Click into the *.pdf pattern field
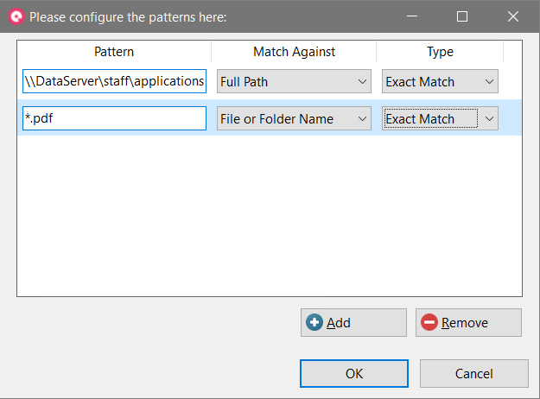 click(x=114, y=119)
